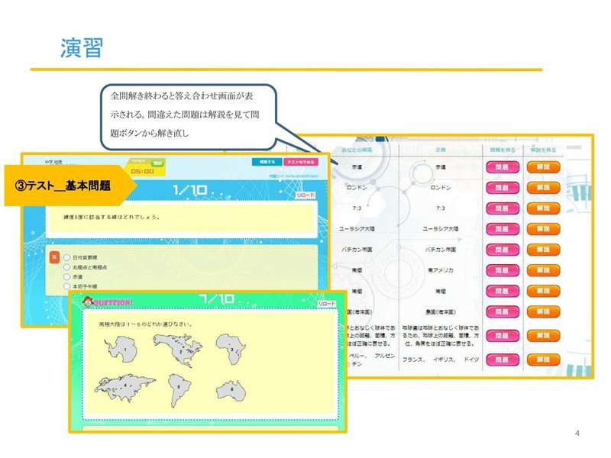Open 問題 for the 7:3 row
Viewport: 611px width, 458px height.
tap(503, 208)
